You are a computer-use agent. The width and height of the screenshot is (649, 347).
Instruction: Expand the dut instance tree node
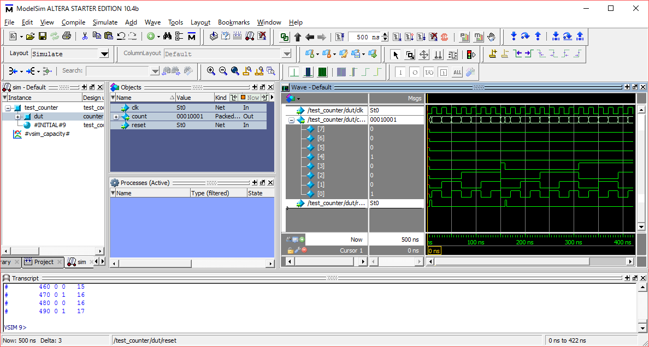[x=17, y=117]
